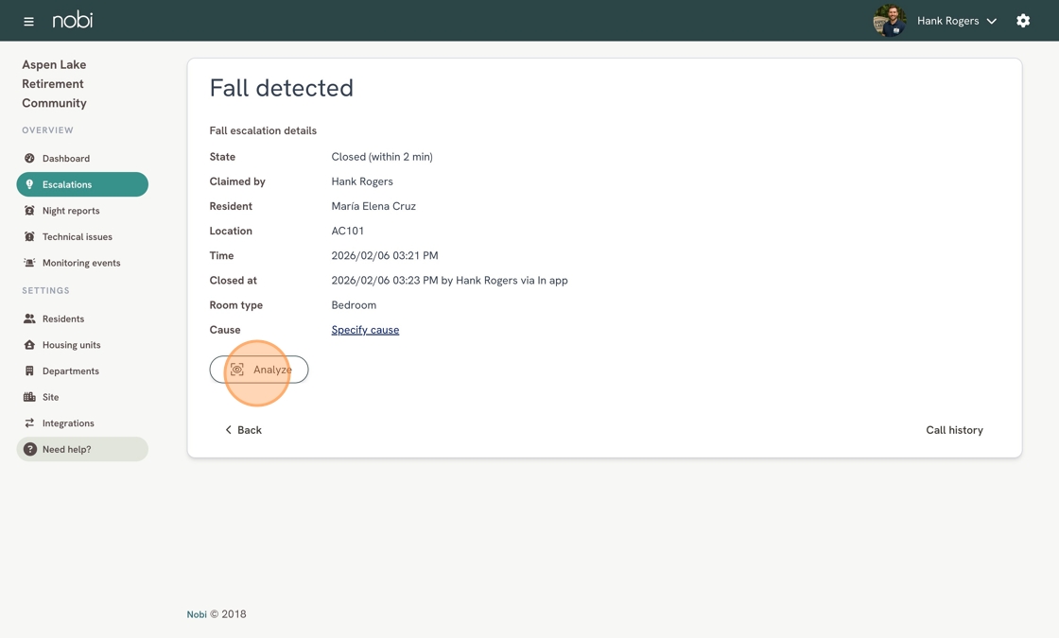
Task: Click the settings gear icon
Action: point(1023,21)
